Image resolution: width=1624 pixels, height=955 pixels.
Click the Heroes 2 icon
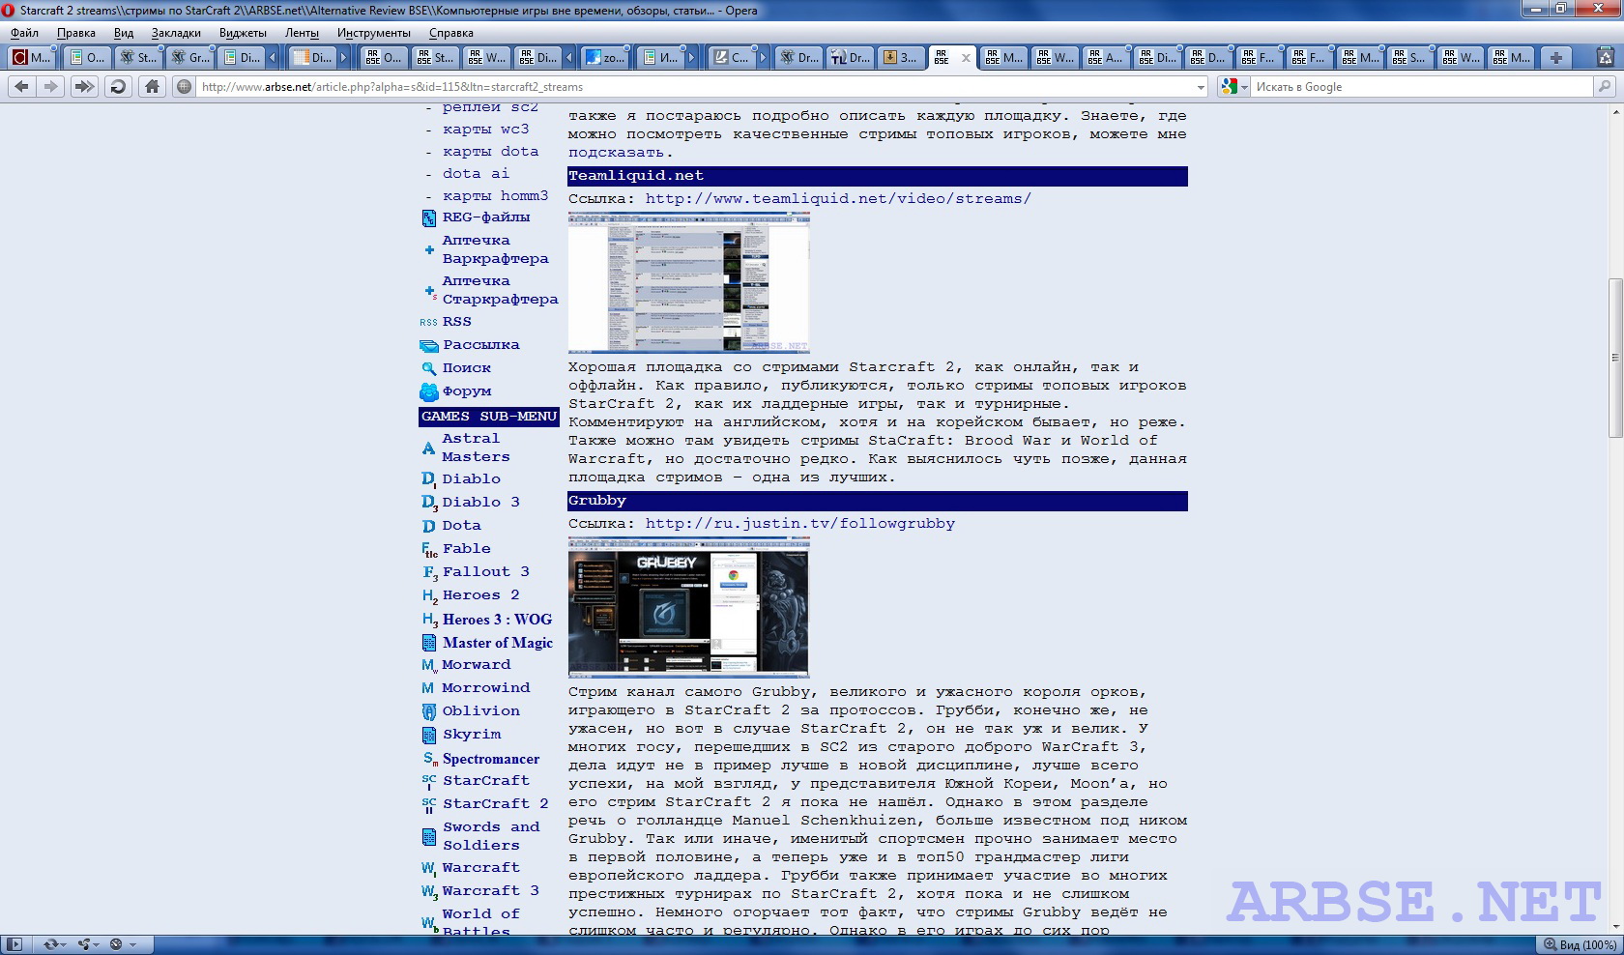point(429,596)
